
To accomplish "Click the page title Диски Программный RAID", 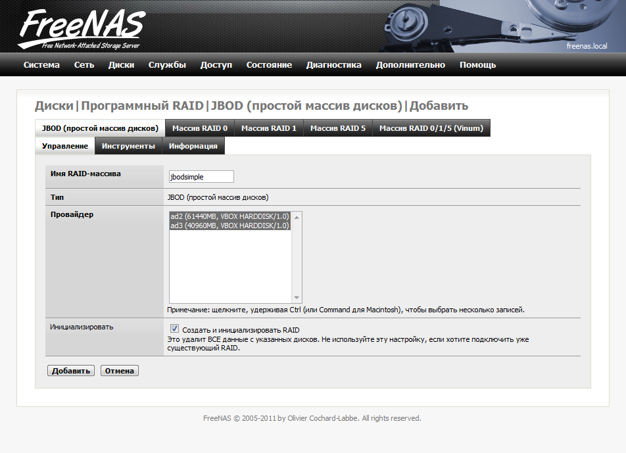I will pyautogui.click(x=251, y=106).
